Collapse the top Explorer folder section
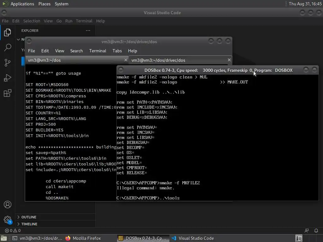323x242 pixels. [18, 39]
